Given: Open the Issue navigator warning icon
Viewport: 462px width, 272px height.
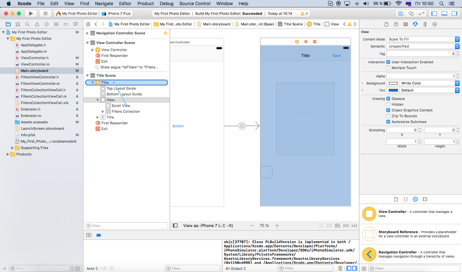Looking at the screenshot, I should pos(37,24).
